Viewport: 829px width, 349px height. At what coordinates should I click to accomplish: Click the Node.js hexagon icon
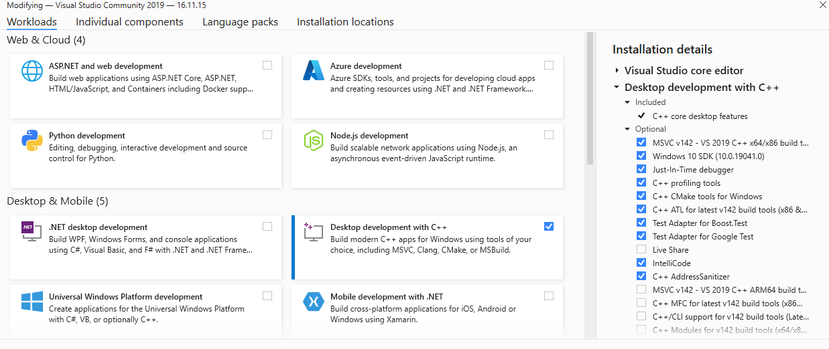click(314, 140)
